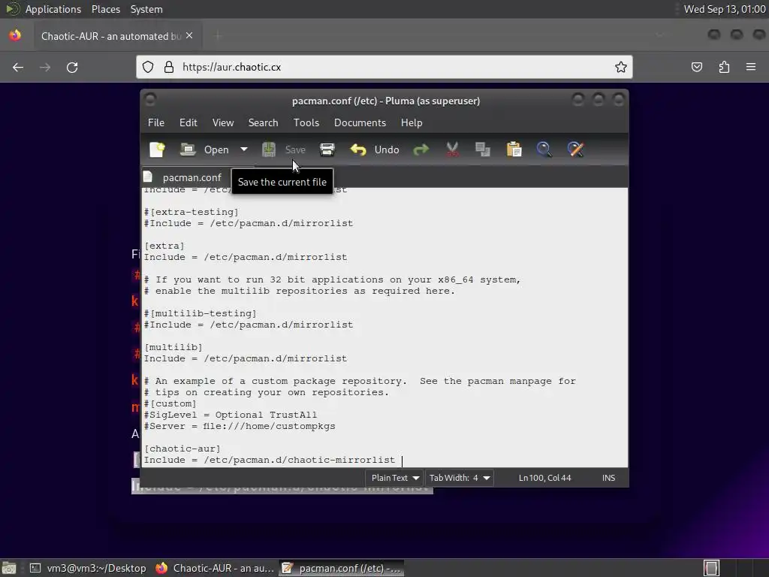Viewport: 769px width, 577px height.
Task: Open the Documents menu in Pluma
Action: click(360, 122)
